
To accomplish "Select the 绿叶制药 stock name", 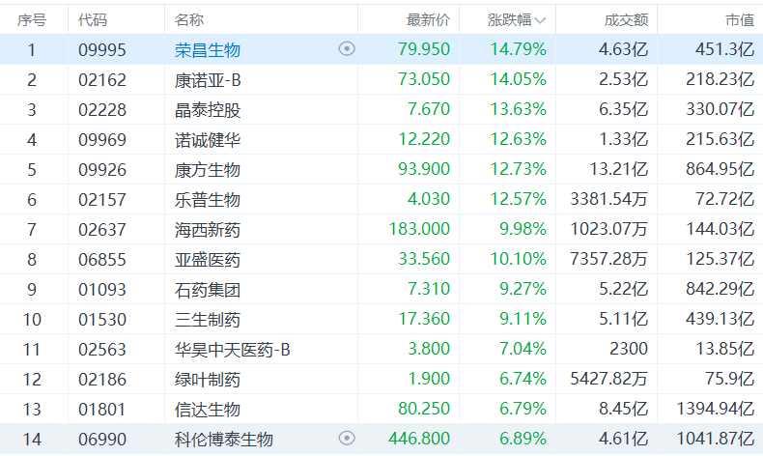I will tap(208, 380).
